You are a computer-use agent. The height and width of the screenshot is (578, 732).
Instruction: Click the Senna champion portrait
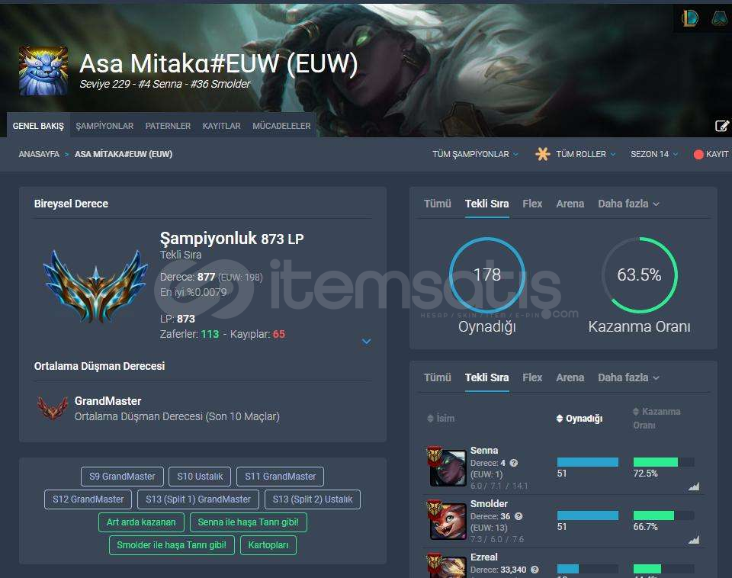(x=448, y=468)
